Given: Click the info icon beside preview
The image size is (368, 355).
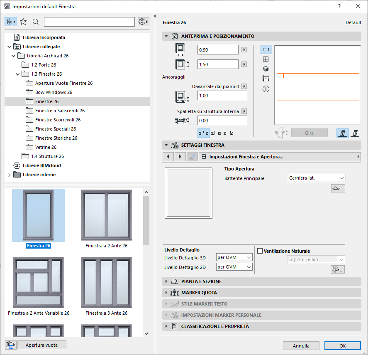Looking at the screenshot, I should (x=266, y=89).
